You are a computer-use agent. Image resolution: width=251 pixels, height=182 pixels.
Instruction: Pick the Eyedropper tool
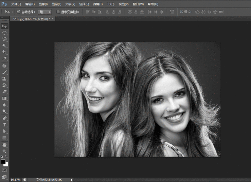click(x=4, y=59)
